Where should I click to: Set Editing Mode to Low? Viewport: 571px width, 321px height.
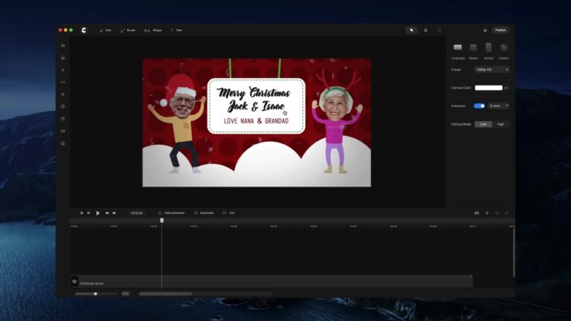tap(483, 124)
